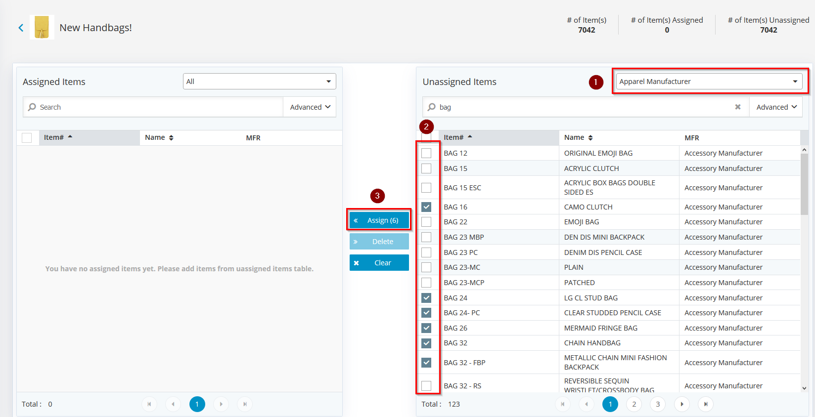Go to previous page in Assigned Items
The image size is (815, 417).
click(173, 404)
